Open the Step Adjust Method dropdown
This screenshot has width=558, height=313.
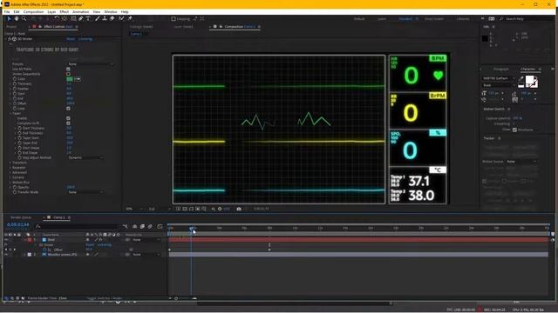tap(85, 157)
